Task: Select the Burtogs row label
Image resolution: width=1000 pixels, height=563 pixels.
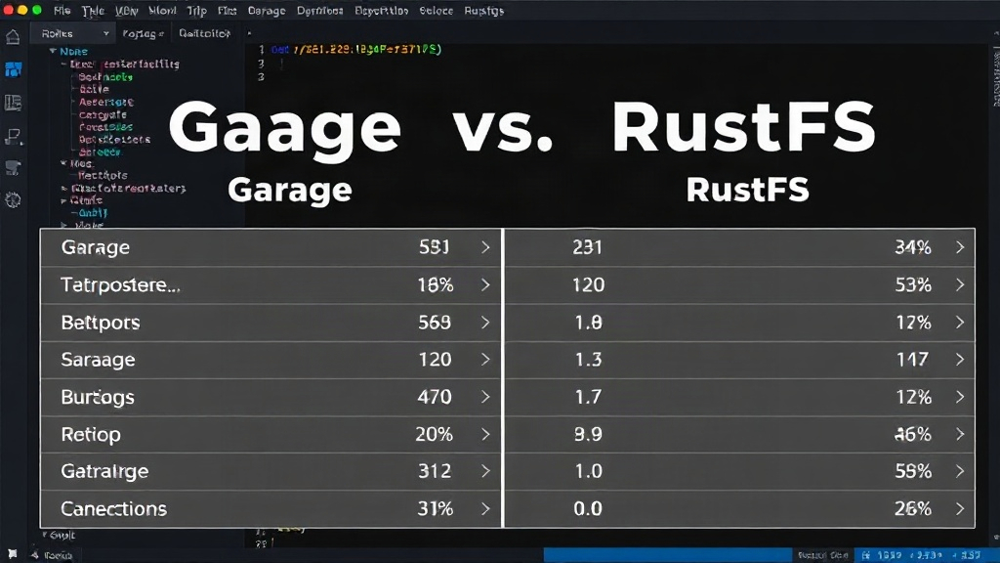Action: click(98, 397)
